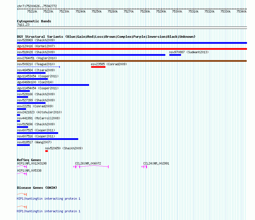Click the nsv518028 (Shaikh2009) variant bar
The width and height of the screenshot is (255, 220).
[x=91, y=55]
